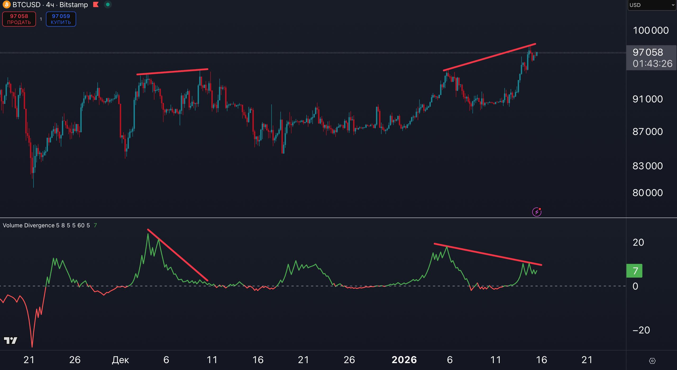
Task: Click the red flag icon beside Bitstamp
Action: (96, 5)
